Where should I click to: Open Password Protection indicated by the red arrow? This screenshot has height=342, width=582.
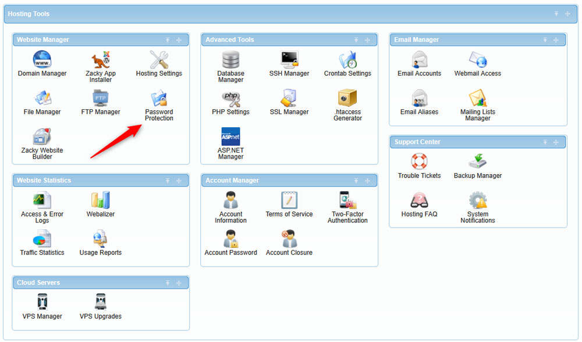pos(159,105)
